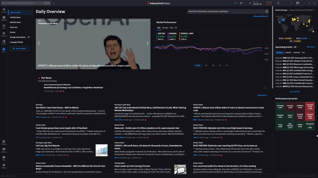
Task: Click the search instruments field at the top
Action: coord(22,3)
